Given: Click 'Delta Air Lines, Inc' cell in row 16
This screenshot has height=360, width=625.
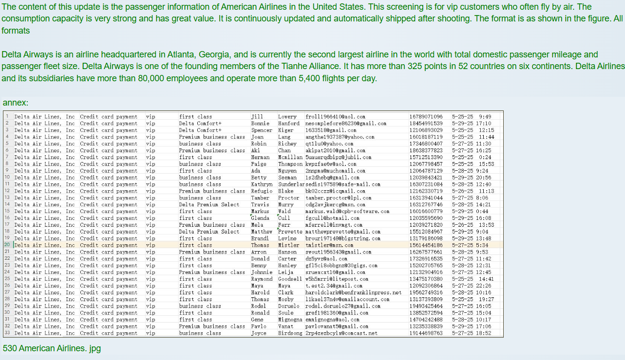Looking at the screenshot, I should [x=44, y=218].
